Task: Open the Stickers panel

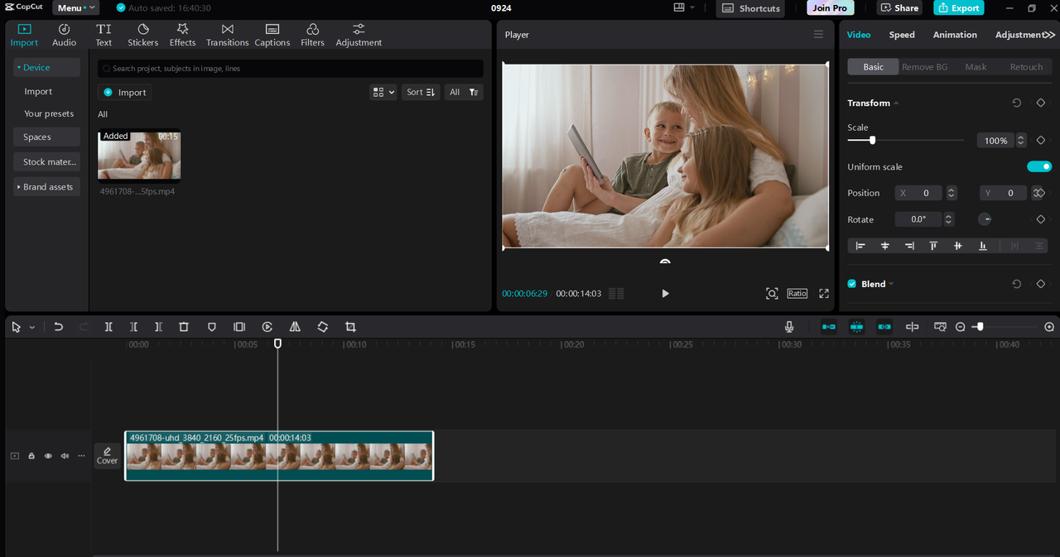Action: (x=142, y=35)
